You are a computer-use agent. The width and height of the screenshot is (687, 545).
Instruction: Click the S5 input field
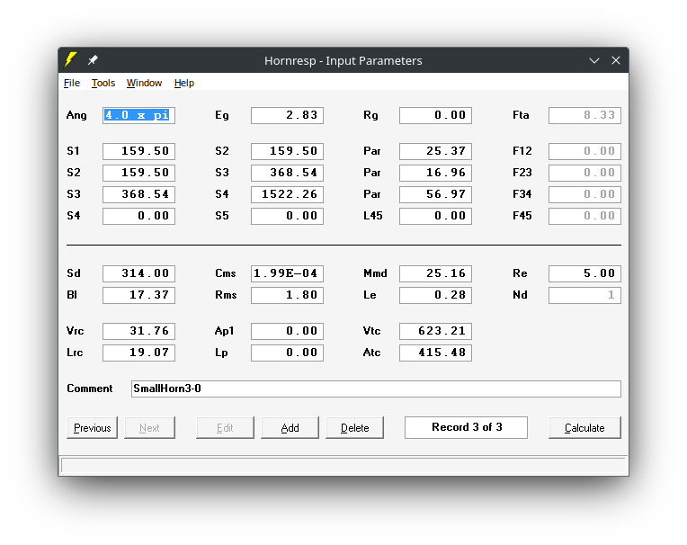coord(287,216)
